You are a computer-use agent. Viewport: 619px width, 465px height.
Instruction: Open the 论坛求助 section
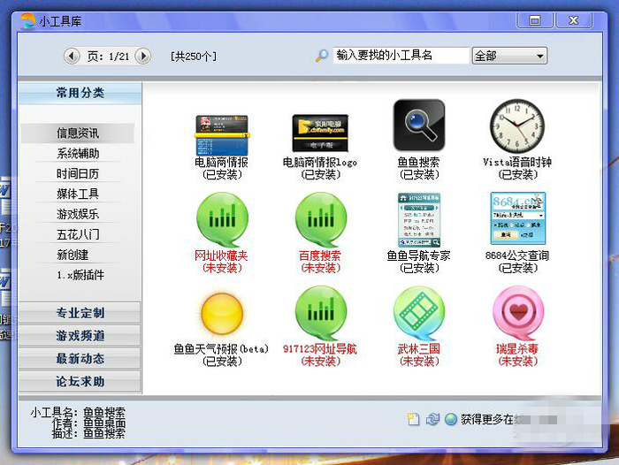pos(80,381)
